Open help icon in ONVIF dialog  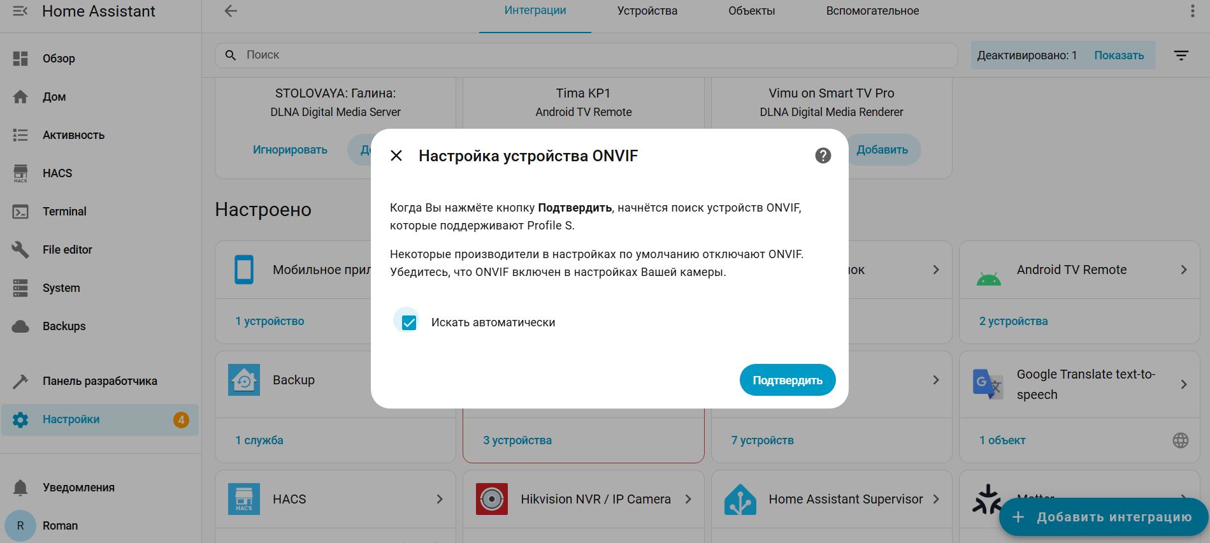(823, 156)
